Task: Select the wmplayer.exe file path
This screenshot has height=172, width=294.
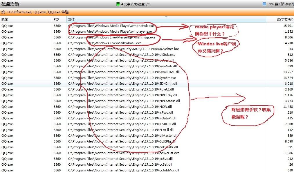Action: click(110, 32)
